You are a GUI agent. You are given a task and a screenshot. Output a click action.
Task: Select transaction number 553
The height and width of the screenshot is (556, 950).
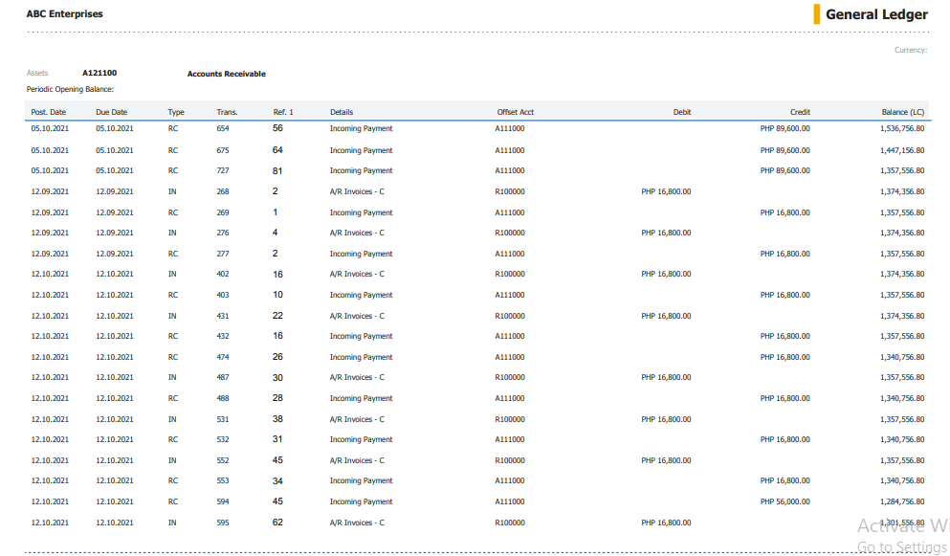[223, 480]
